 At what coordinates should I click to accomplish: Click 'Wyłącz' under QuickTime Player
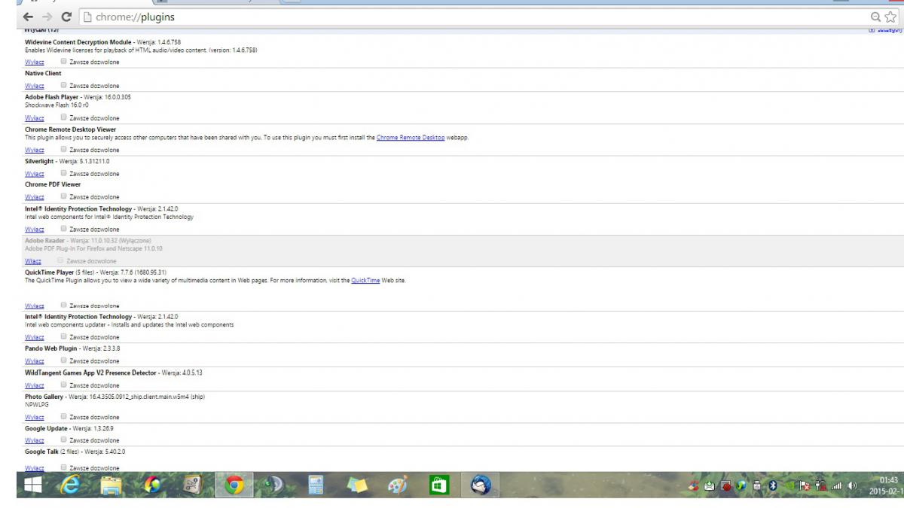click(35, 306)
